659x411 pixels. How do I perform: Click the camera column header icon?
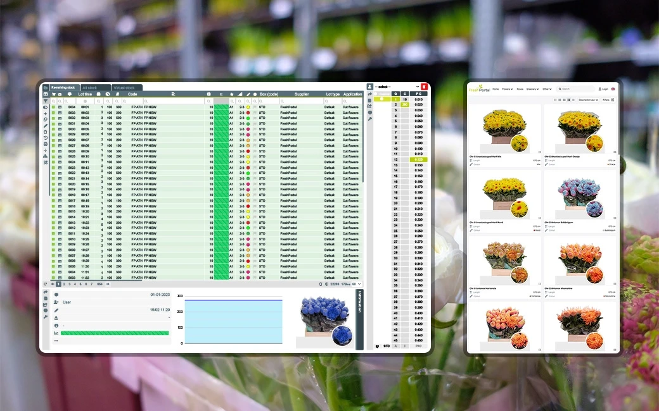(x=60, y=94)
